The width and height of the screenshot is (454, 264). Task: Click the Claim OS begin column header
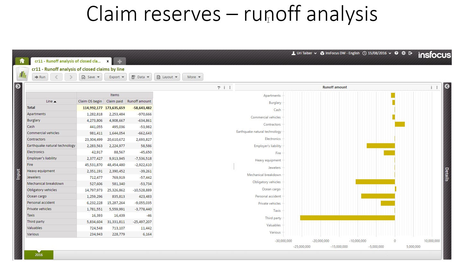(x=90, y=101)
